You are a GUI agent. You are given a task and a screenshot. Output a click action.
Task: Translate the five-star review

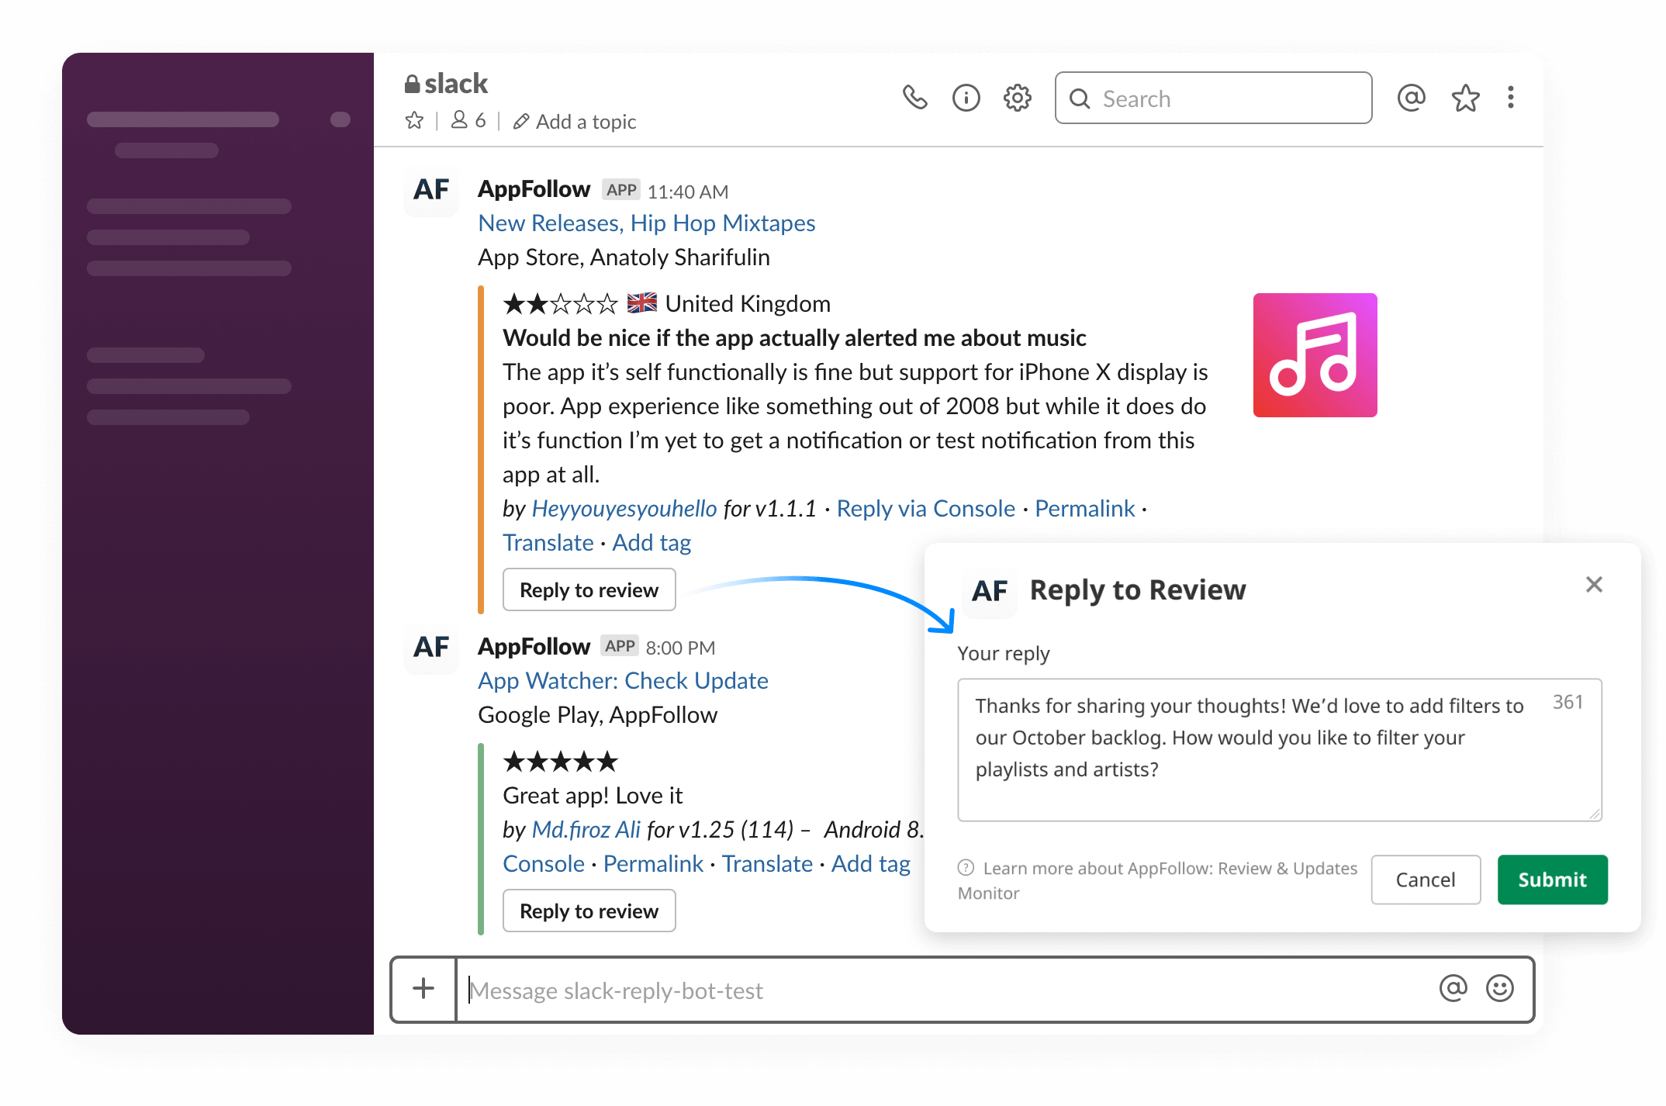pyautogui.click(x=767, y=864)
